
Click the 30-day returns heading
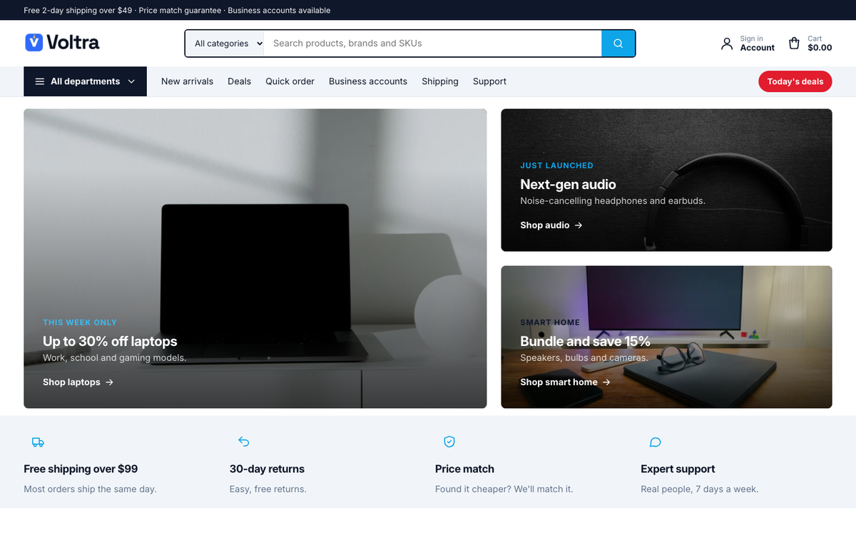[267, 469]
